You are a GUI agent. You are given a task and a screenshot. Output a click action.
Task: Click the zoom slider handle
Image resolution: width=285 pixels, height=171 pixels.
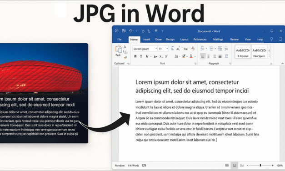pos(260,165)
